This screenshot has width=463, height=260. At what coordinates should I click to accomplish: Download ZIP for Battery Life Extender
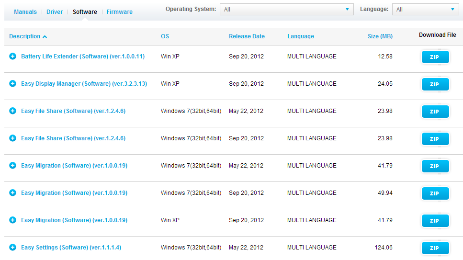(435, 57)
